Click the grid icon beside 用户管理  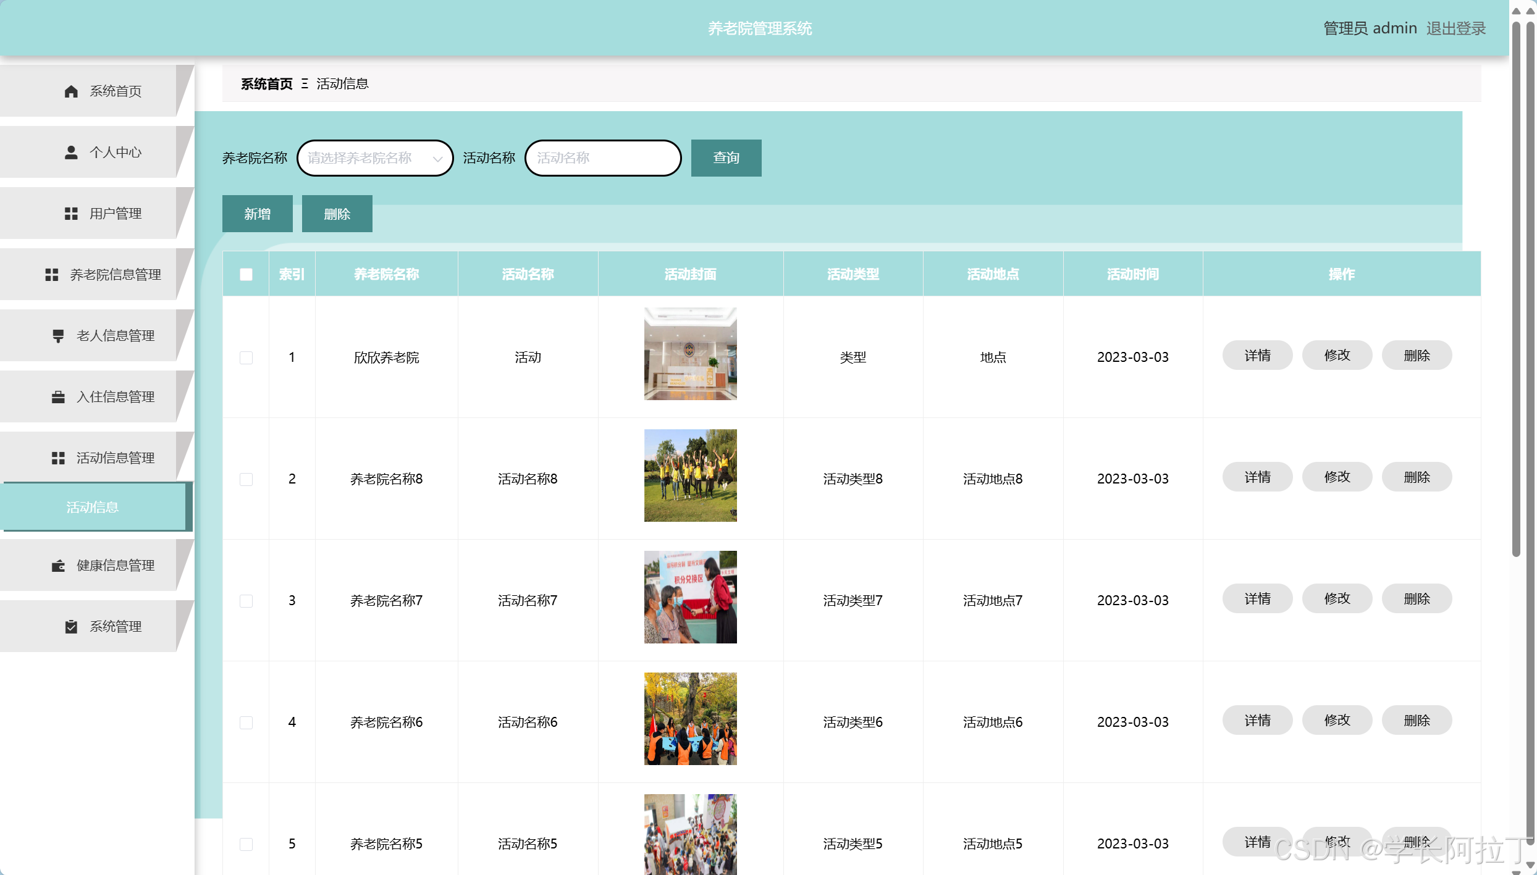(71, 214)
